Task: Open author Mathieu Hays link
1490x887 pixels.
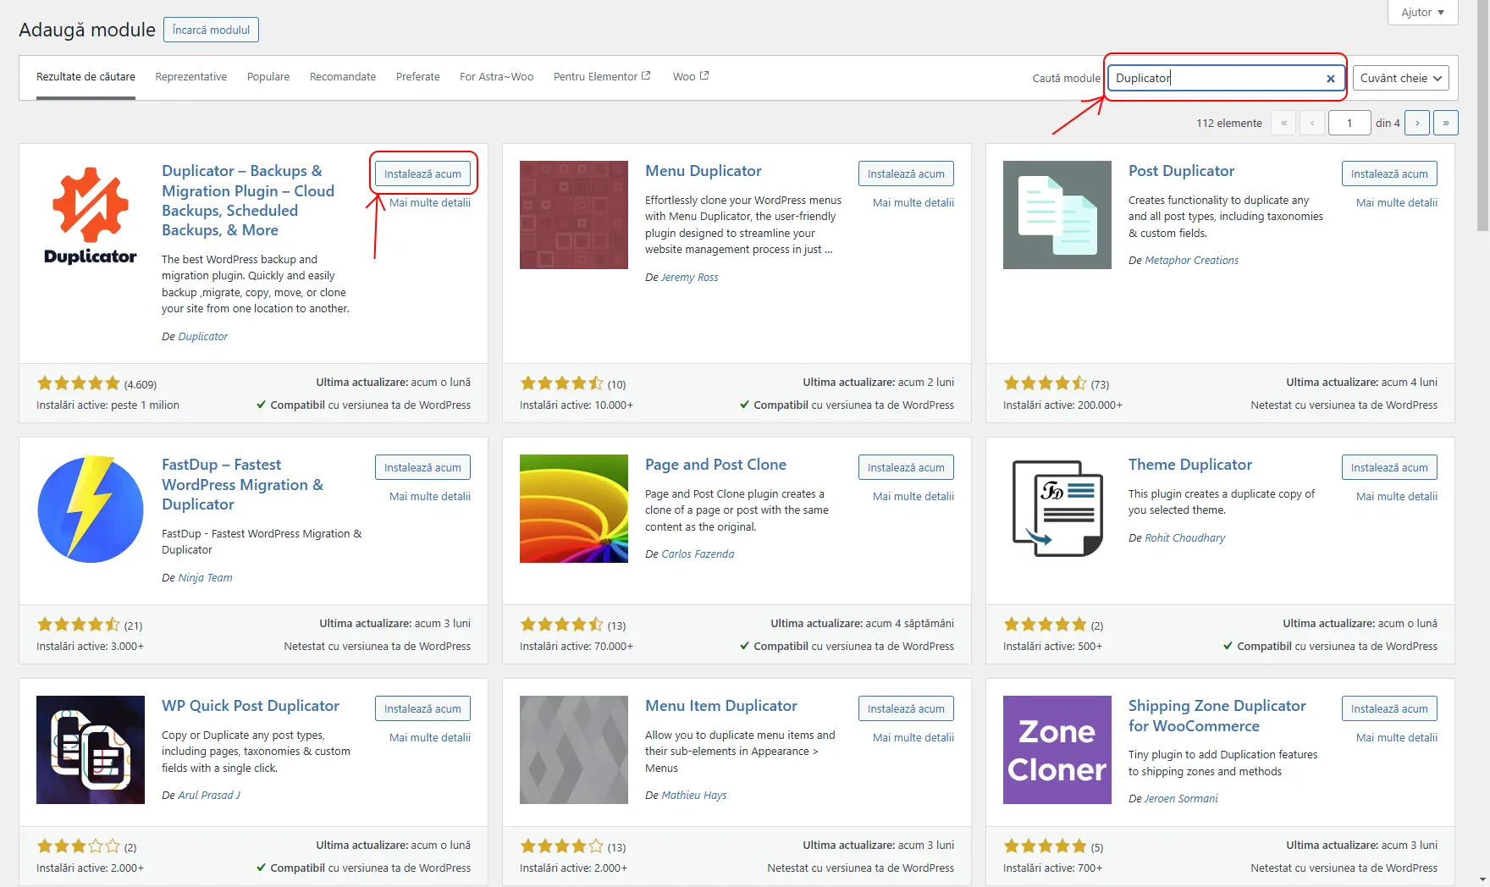Action: tap(694, 796)
